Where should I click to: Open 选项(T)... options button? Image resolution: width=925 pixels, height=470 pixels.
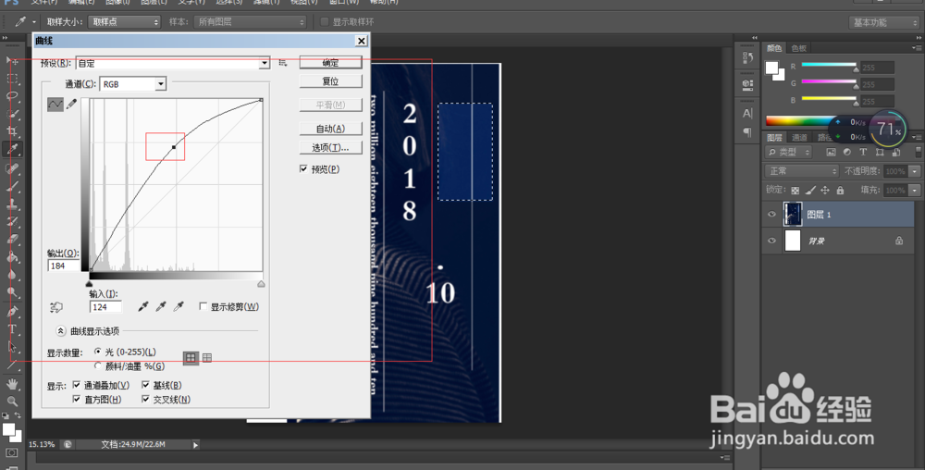[x=330, y=147]
